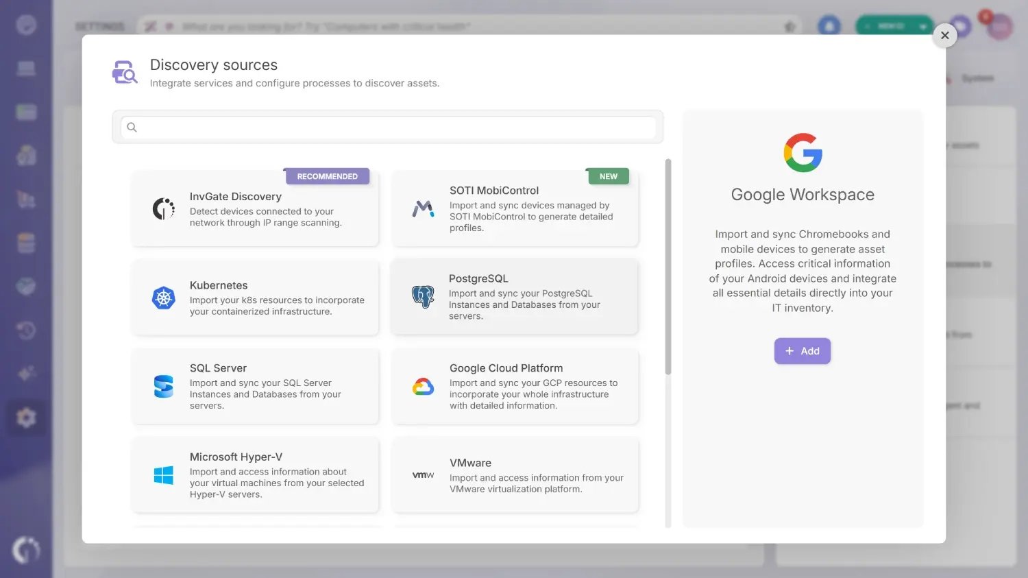Click the sparkle icon in the sidebar

(x=26, y=374)
